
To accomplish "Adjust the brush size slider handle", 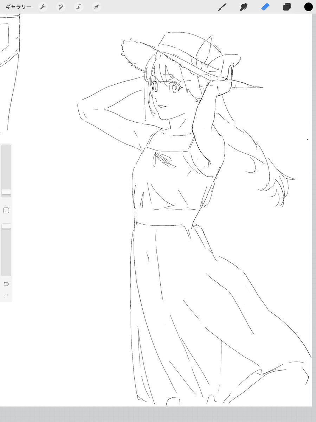I will (6, 192).
